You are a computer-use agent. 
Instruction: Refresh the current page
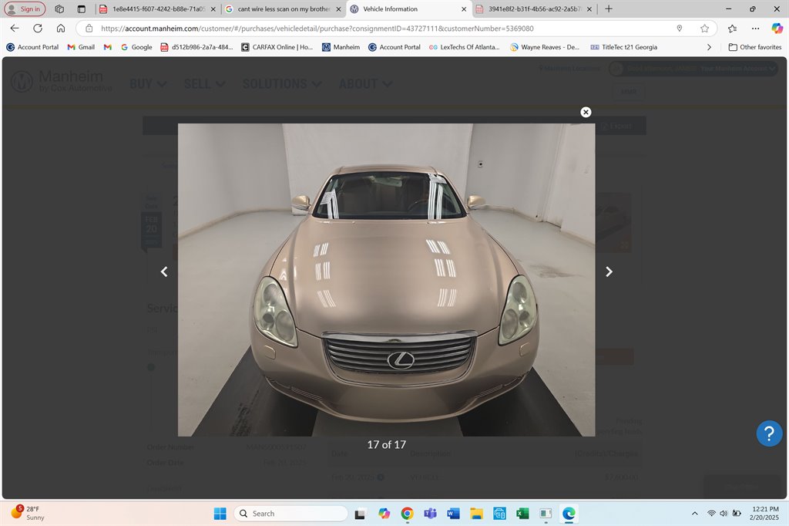pos(38,29)
